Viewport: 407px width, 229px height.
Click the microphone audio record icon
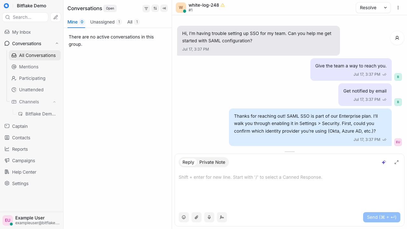coord(209,217)
